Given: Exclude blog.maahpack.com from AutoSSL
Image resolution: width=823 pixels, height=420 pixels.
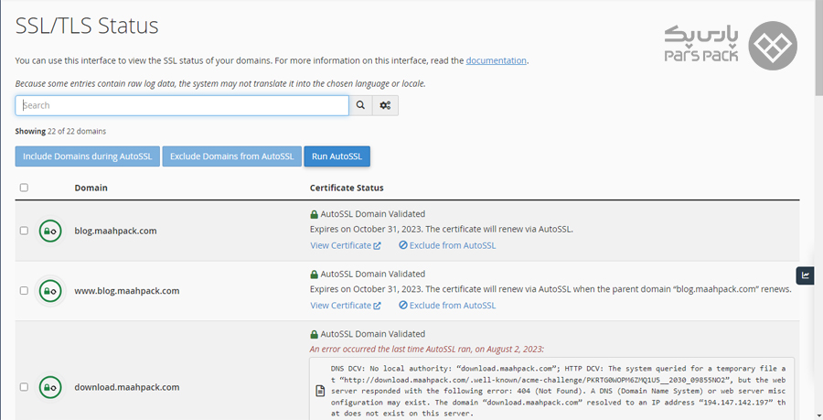Looking at the screenshot, I should (x=447, y=245).
